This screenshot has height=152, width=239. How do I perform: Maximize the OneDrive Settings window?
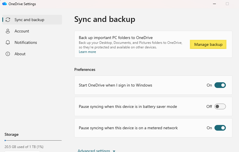pyautogui.click(x=227, y=4)
